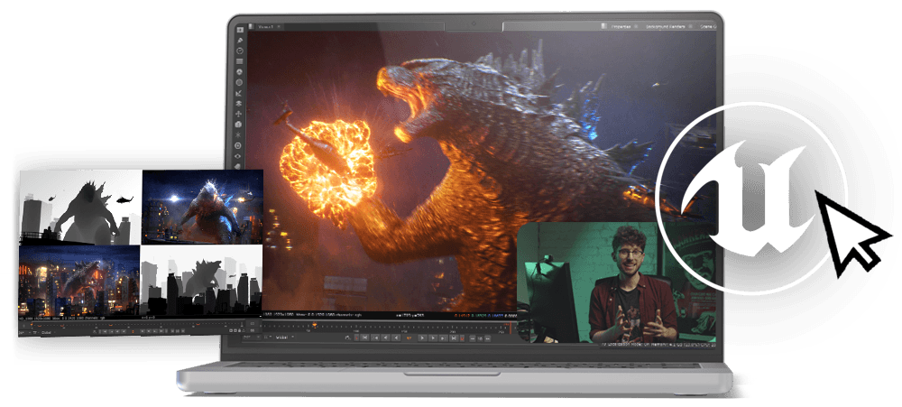
Task: Click the red end marker on laptop timeline
Action: pyautogui.click(x=511, y=328)
